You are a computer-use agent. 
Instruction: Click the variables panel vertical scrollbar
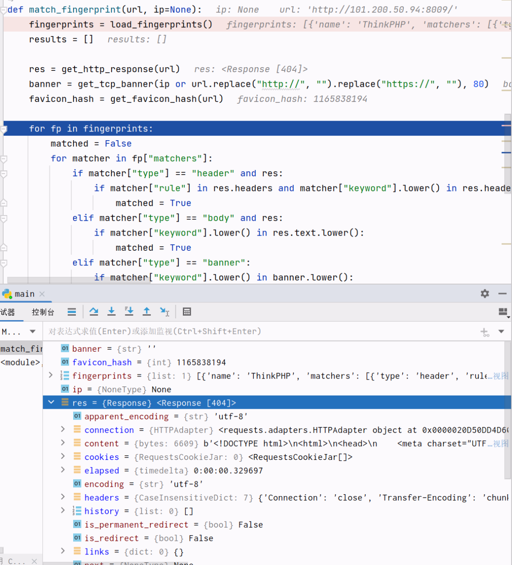[x=507, y=410]
